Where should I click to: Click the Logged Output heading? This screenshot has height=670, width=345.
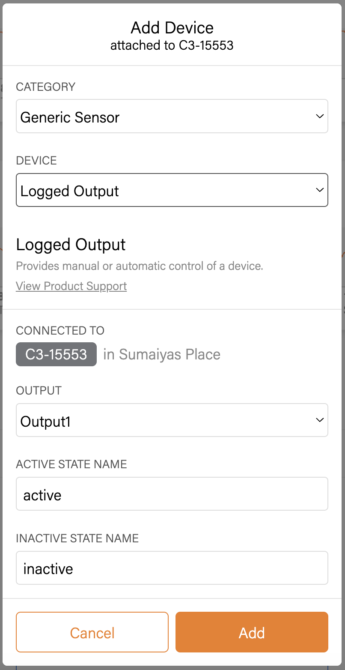(x=71, y=245)
